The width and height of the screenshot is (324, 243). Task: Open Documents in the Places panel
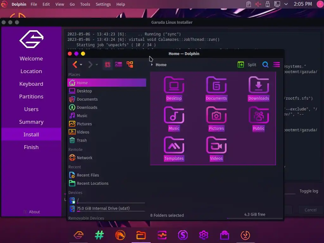[107, 99]
